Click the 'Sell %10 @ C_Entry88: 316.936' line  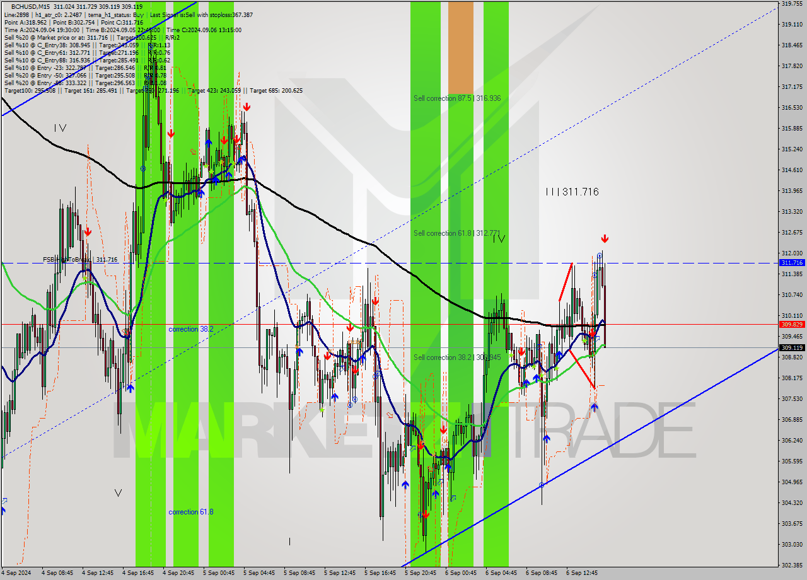(87, 60)
